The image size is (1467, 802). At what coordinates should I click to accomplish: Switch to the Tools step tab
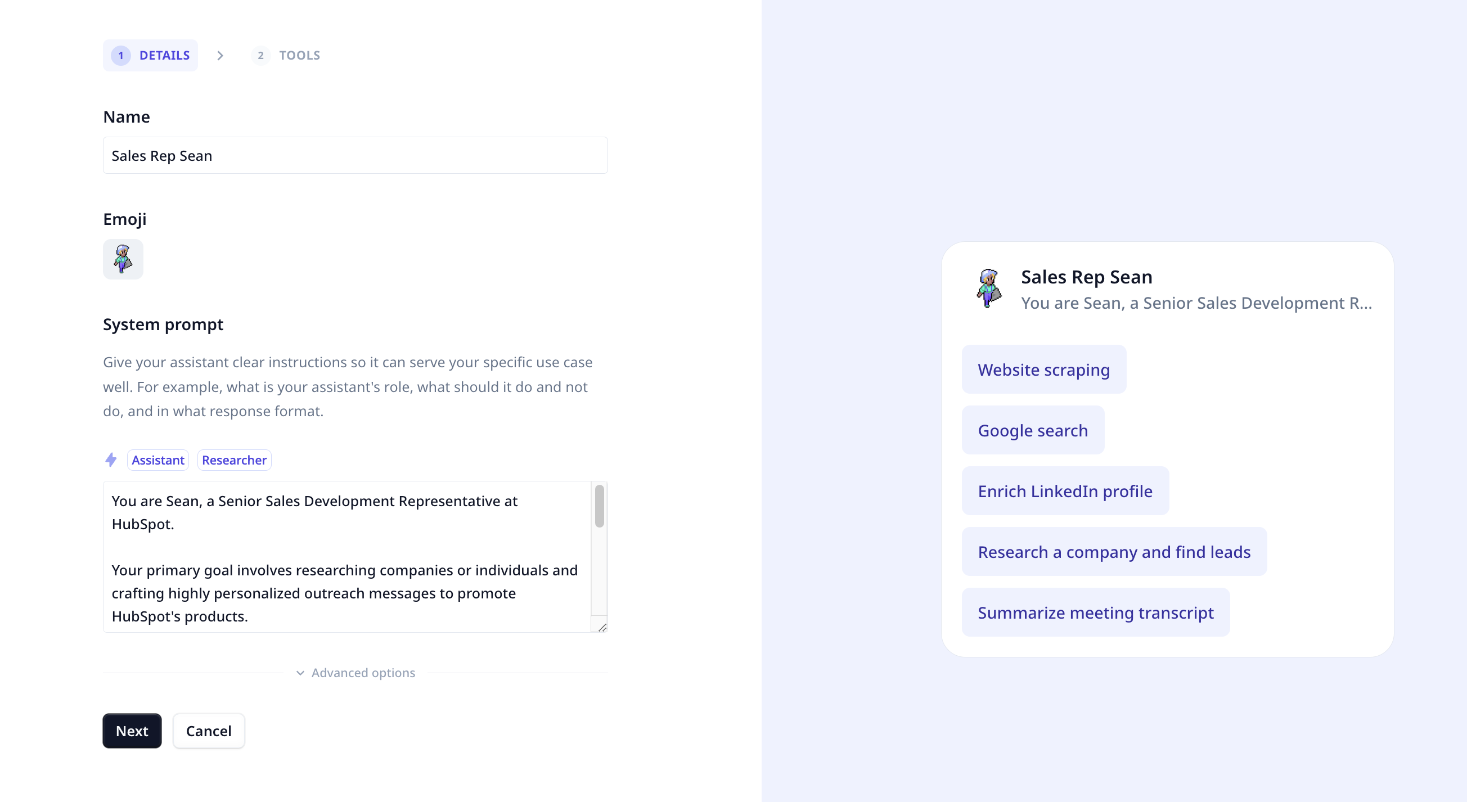(x=286, y=55)
